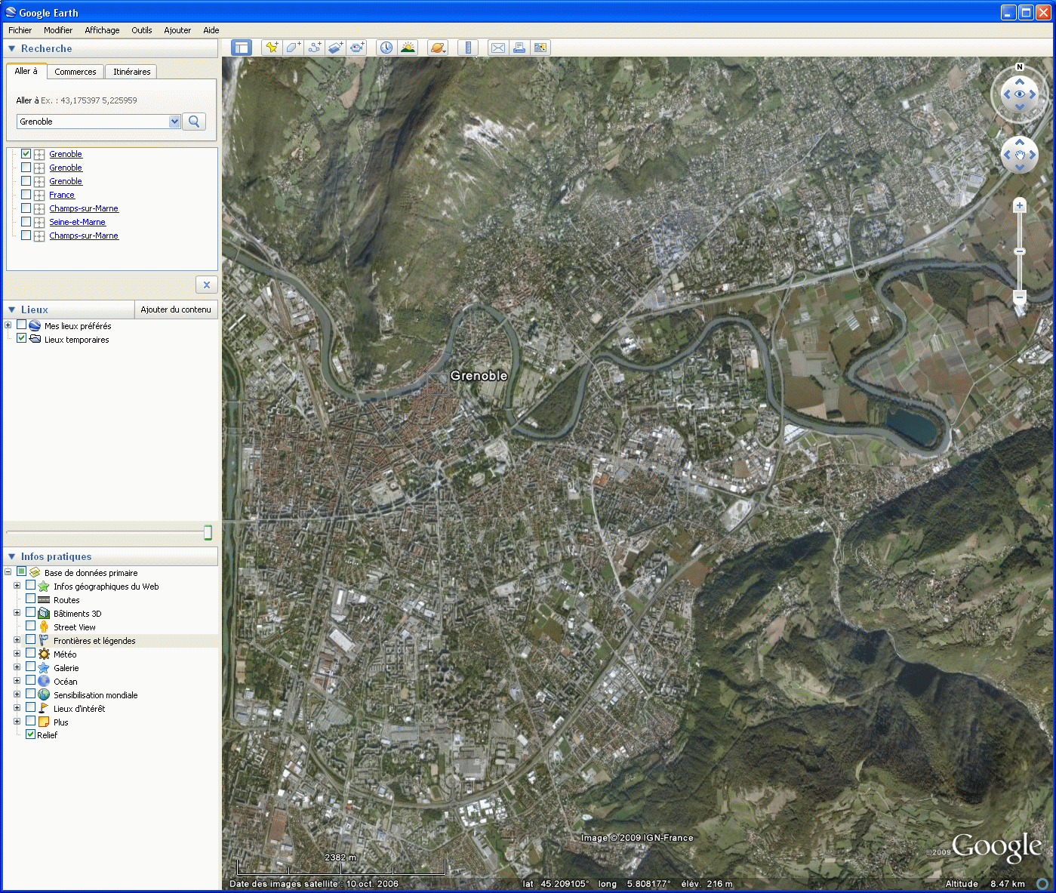Add an image overlay from the toolbar
This screenshot has width=1056, height=893.
335,48
